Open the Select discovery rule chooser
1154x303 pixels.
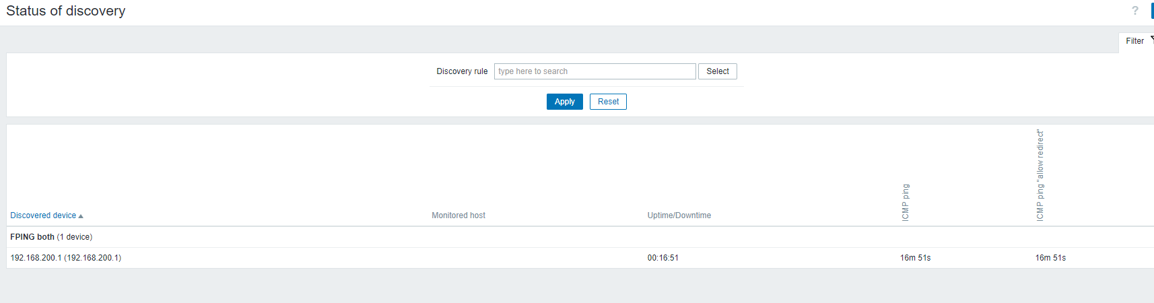click(x=718, y=71)
